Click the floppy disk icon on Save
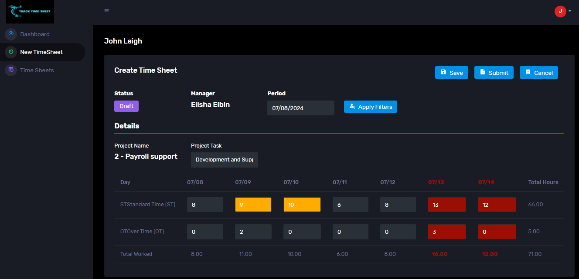The width and height of the screenshot is (579, 279). click(x=443, y=72)
